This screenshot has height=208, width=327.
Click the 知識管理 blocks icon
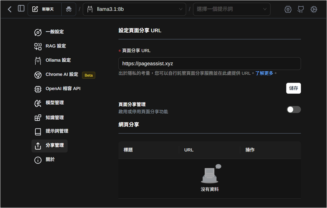pos(38,118)
